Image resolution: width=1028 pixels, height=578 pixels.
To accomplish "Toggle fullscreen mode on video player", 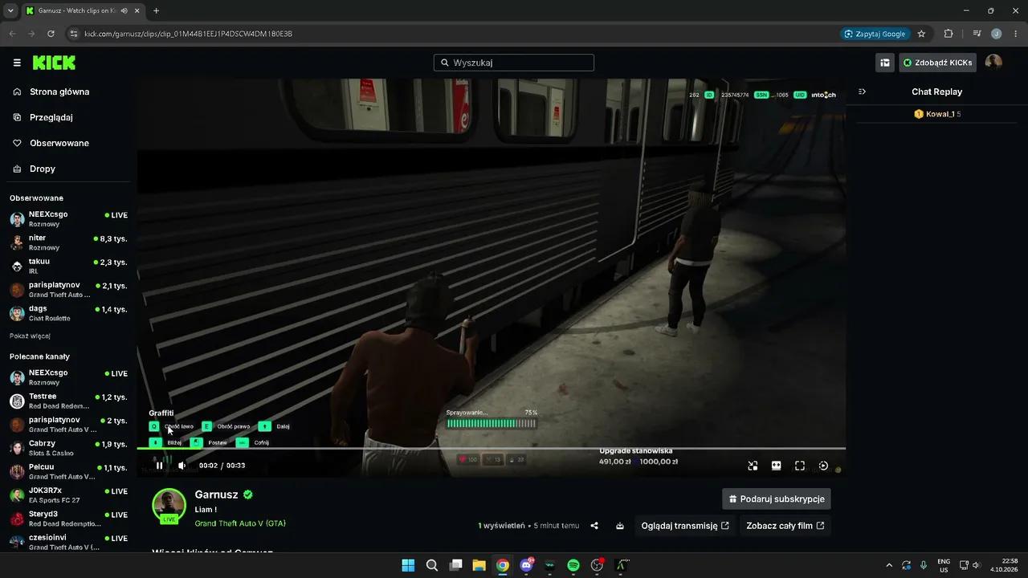I will tap(800, 466).
